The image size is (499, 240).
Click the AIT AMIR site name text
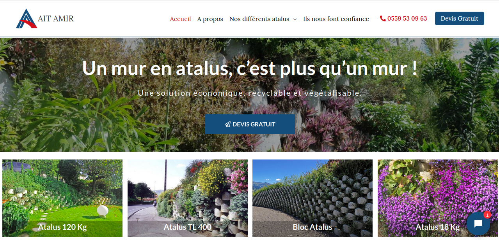click(56, 19)
